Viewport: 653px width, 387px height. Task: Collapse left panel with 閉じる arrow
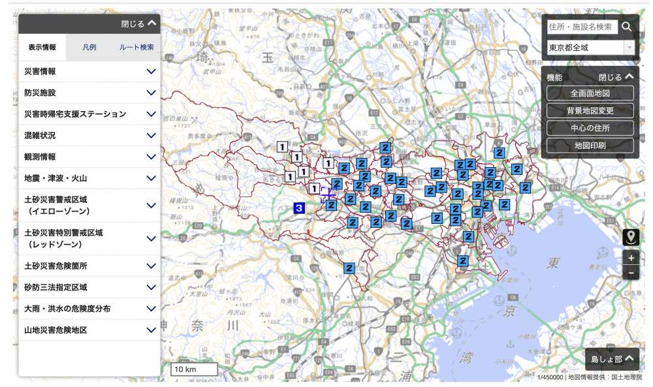coord(139,24)
